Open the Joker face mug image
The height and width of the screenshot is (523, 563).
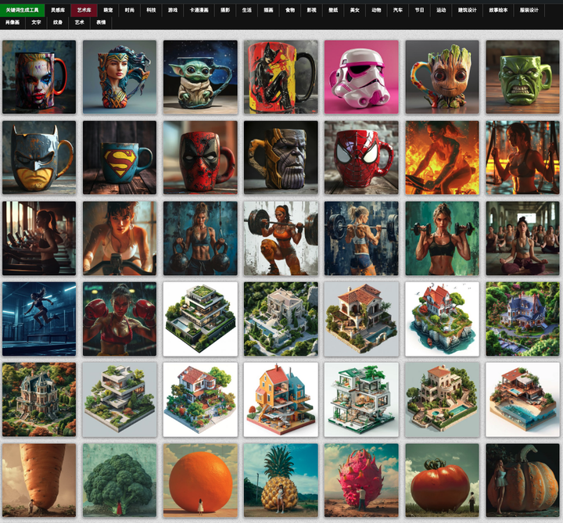pos(39,77)
